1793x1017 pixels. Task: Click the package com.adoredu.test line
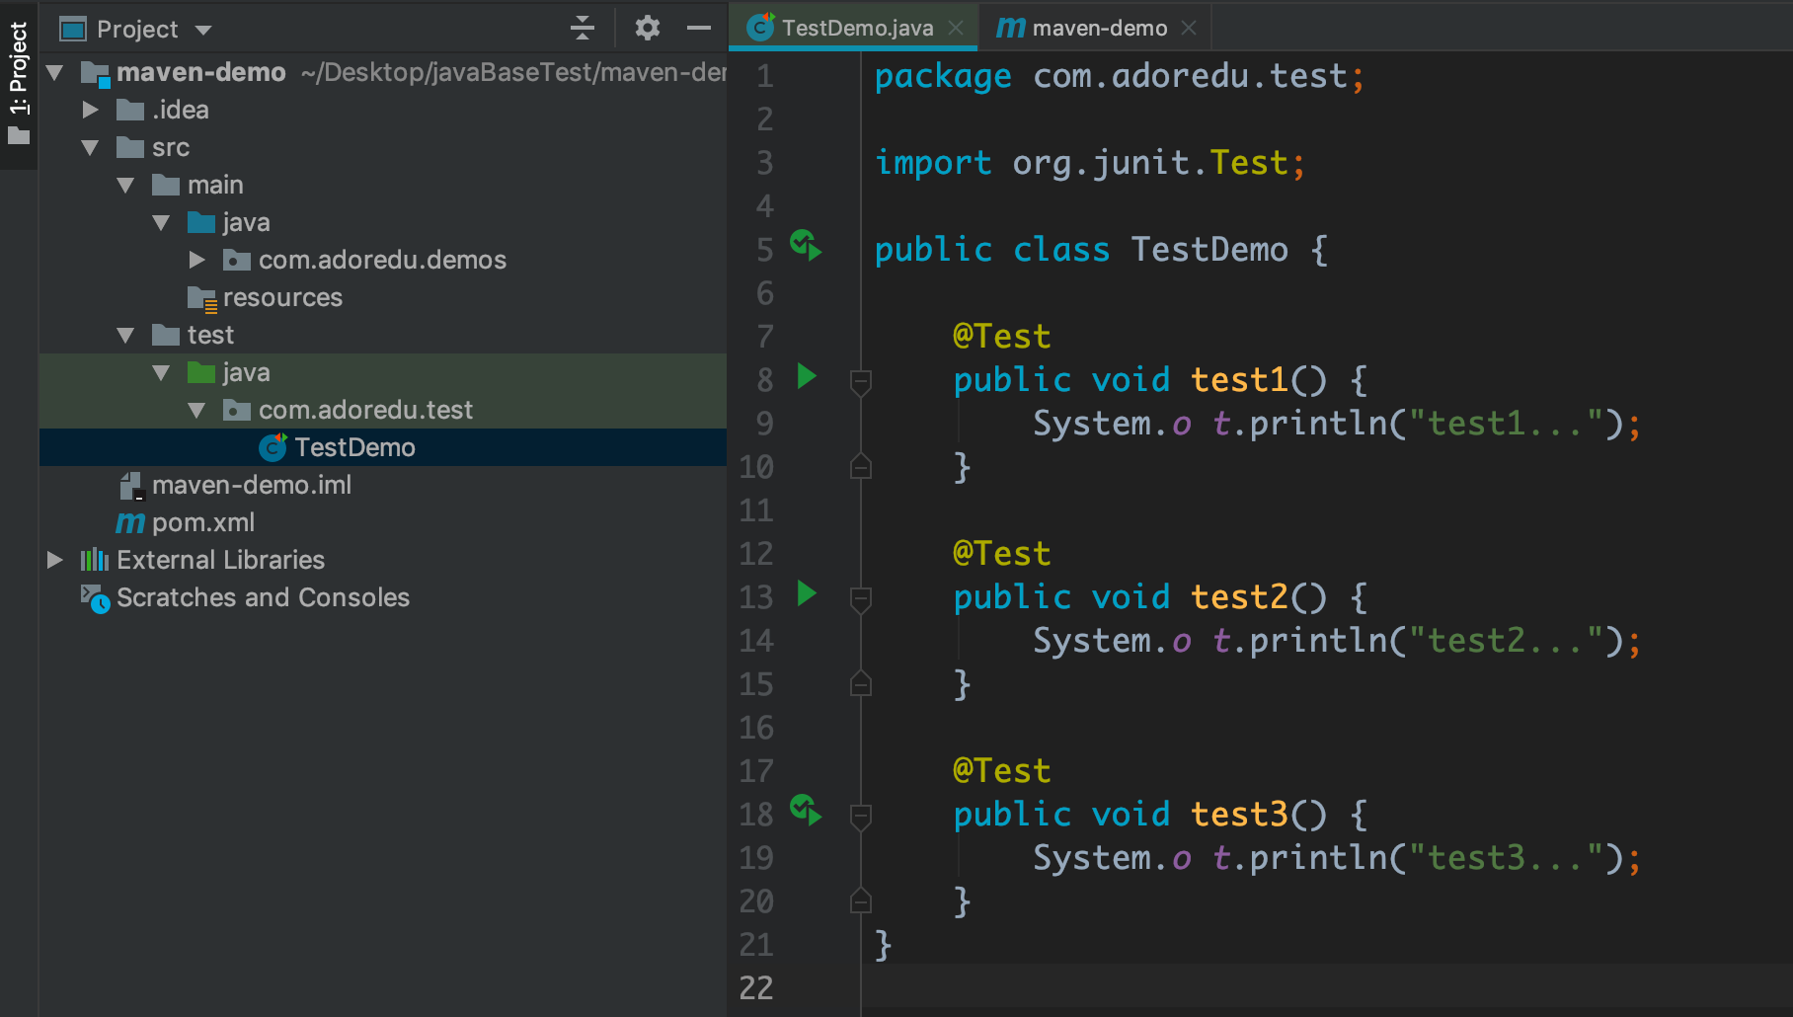pos(1120,76)
